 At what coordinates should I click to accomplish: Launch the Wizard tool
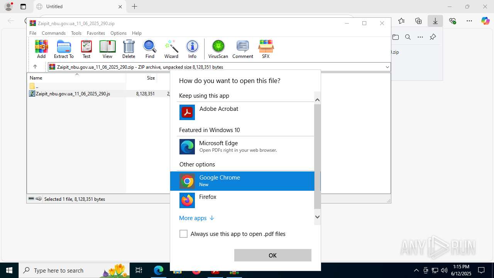(171, 49)
